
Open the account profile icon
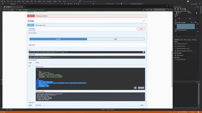click(x=188, y=1)
